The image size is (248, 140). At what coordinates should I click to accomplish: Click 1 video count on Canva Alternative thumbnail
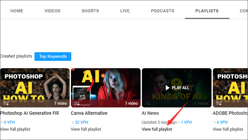tap(131, 103)
